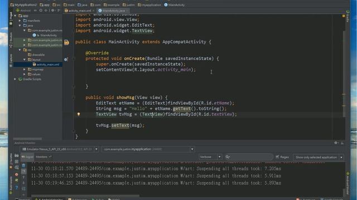
Task: Click the up the stack trace arrow
Action: point(23,177)
